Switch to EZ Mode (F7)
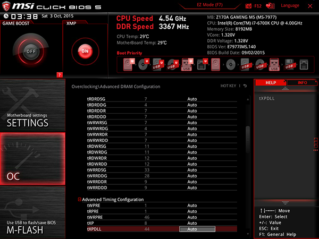Image resolution: width=319 pixels, height=239 pixels. pos(209,5)
